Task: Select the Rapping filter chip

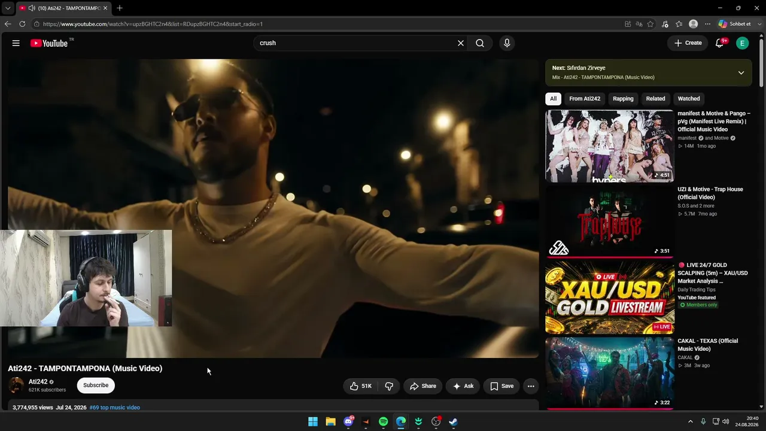Action: pyautogui.click(x=623, y=99)
